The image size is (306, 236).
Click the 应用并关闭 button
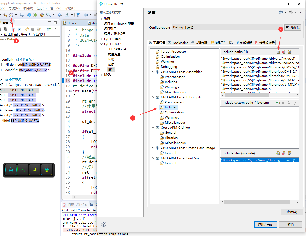tap(265, 224)
